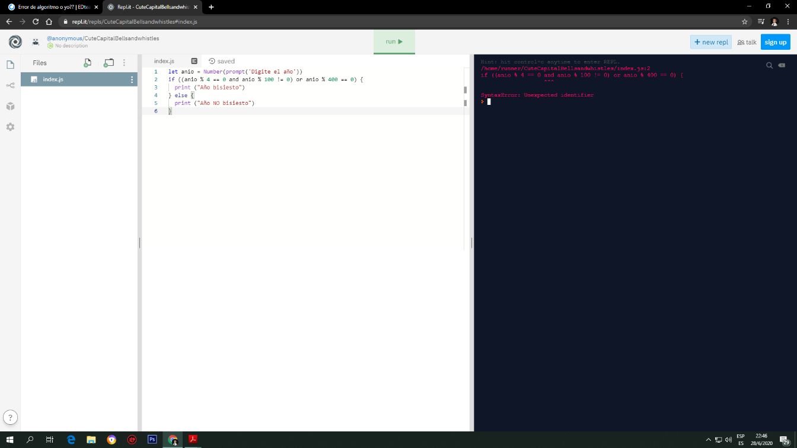
Task: Open the browser media control icon
Action: (761, 21)
